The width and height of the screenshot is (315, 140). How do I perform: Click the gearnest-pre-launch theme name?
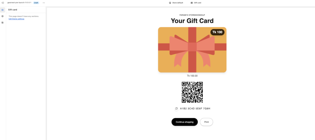[x=19, y=2]
